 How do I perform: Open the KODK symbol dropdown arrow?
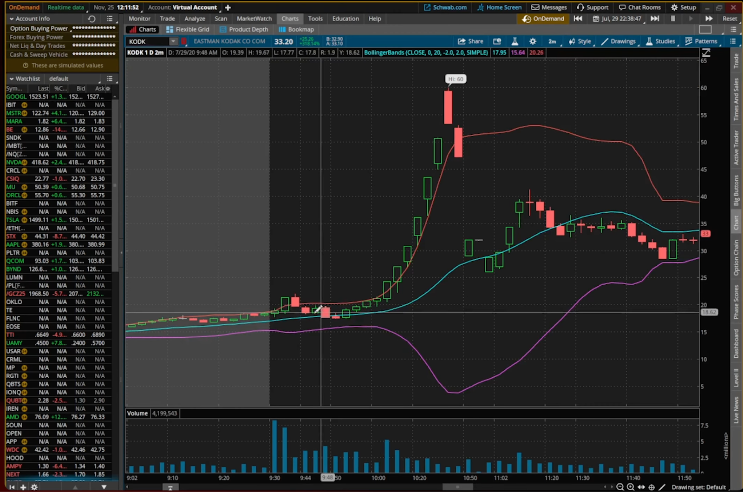tap(173, 41)
